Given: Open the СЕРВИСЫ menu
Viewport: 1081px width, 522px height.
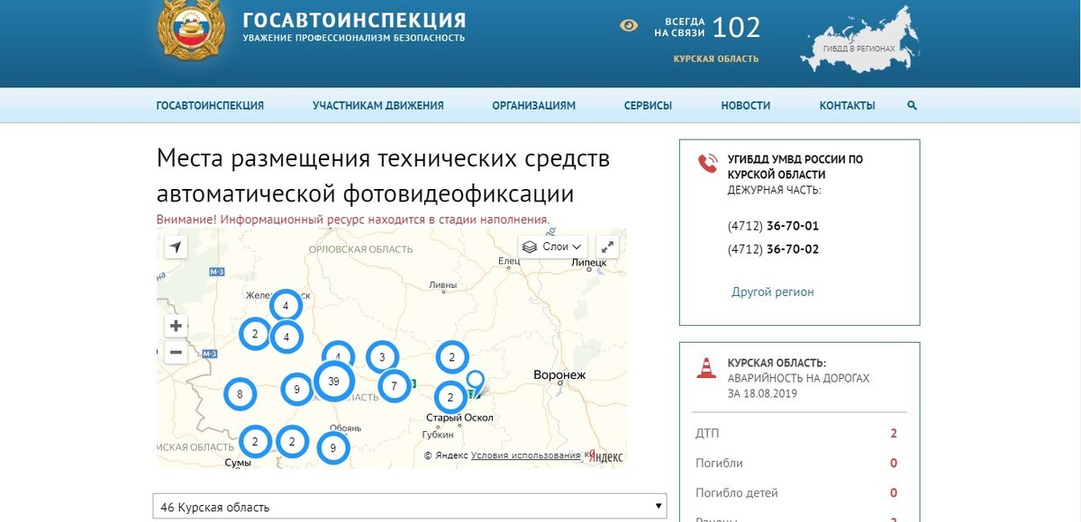Looking at the screenshot, I should coord(647,105).
